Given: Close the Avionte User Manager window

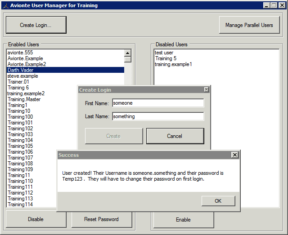Looking at the screenshot, I should pos(282,5).
